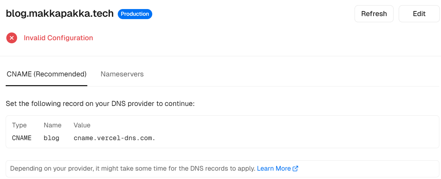This screenshot has width=441, height=179.
Task: Select the CNAME (Recommended) tab
Action: tap(47, 74)
